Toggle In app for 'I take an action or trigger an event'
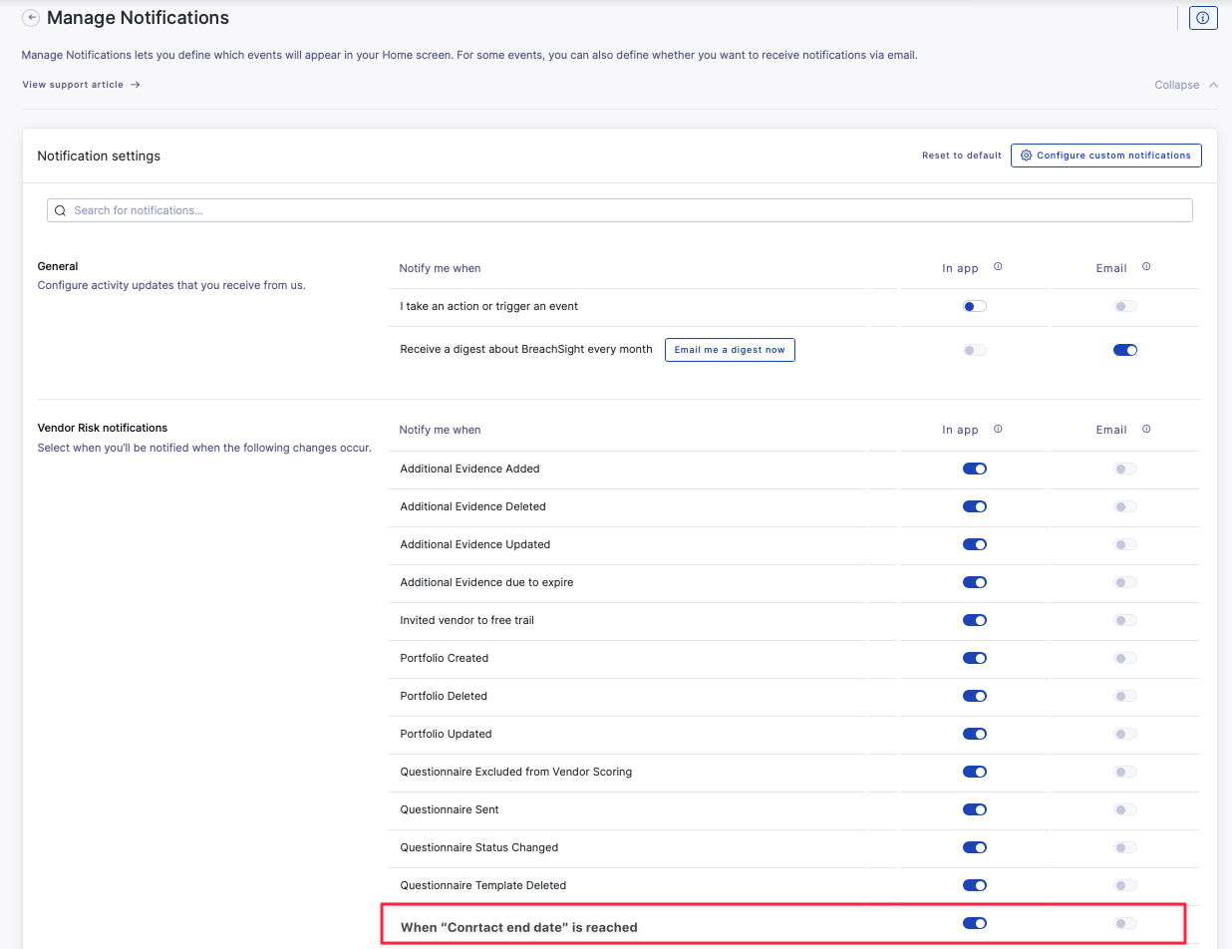This screenshot has height=949, width=1232. [x=975, y=306]
